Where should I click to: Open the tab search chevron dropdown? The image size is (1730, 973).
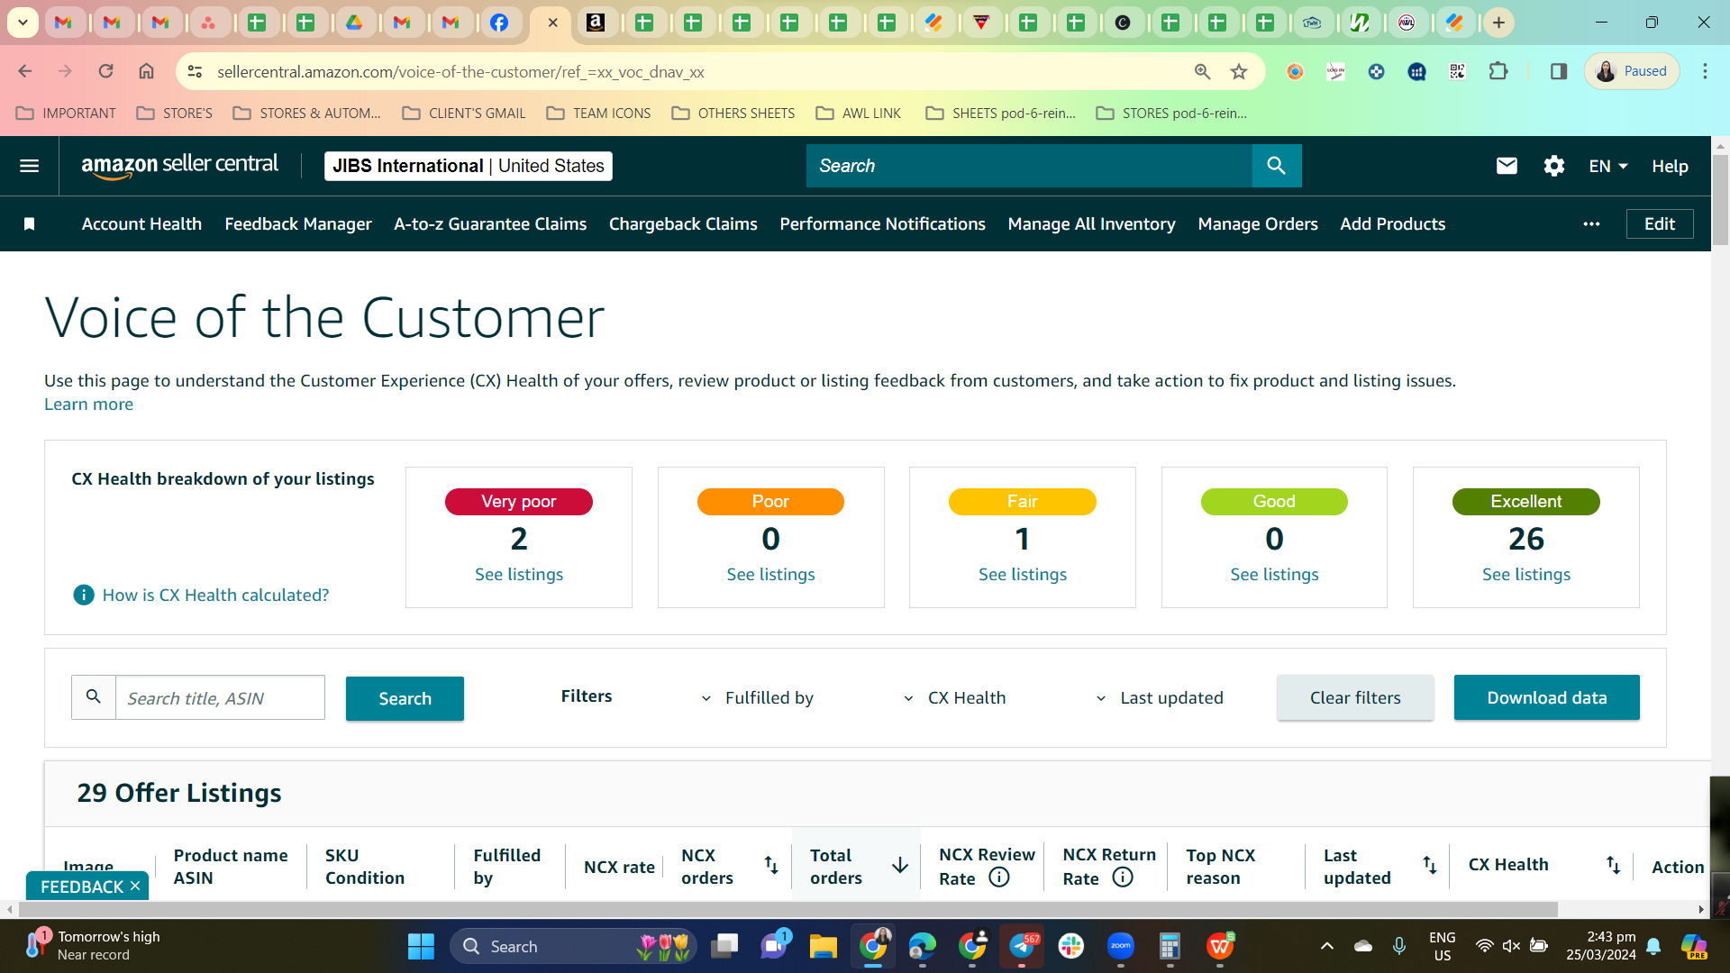tap(23, 23)
